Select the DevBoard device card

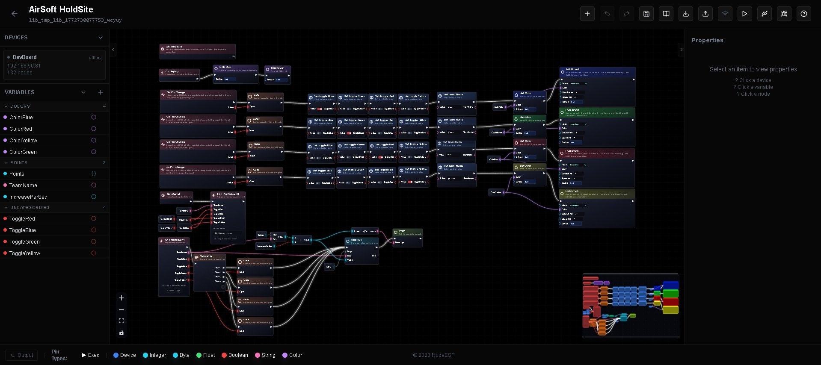pyautogui.click(x=54, y=65)
